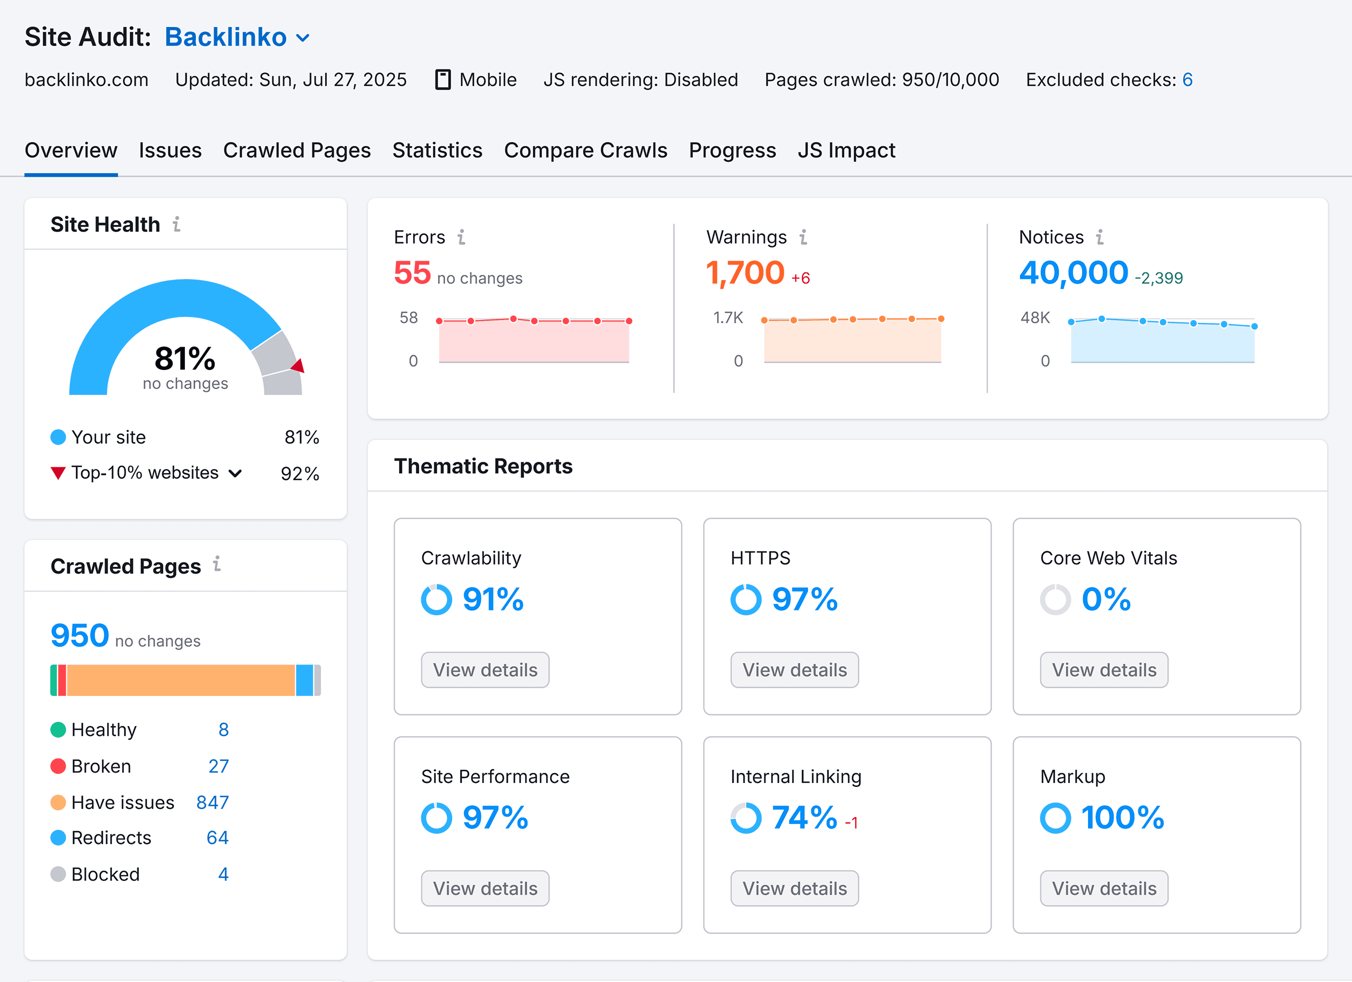Click the Healthy pages count 8
Screen dimensions: 1352x982
(223, 730)
